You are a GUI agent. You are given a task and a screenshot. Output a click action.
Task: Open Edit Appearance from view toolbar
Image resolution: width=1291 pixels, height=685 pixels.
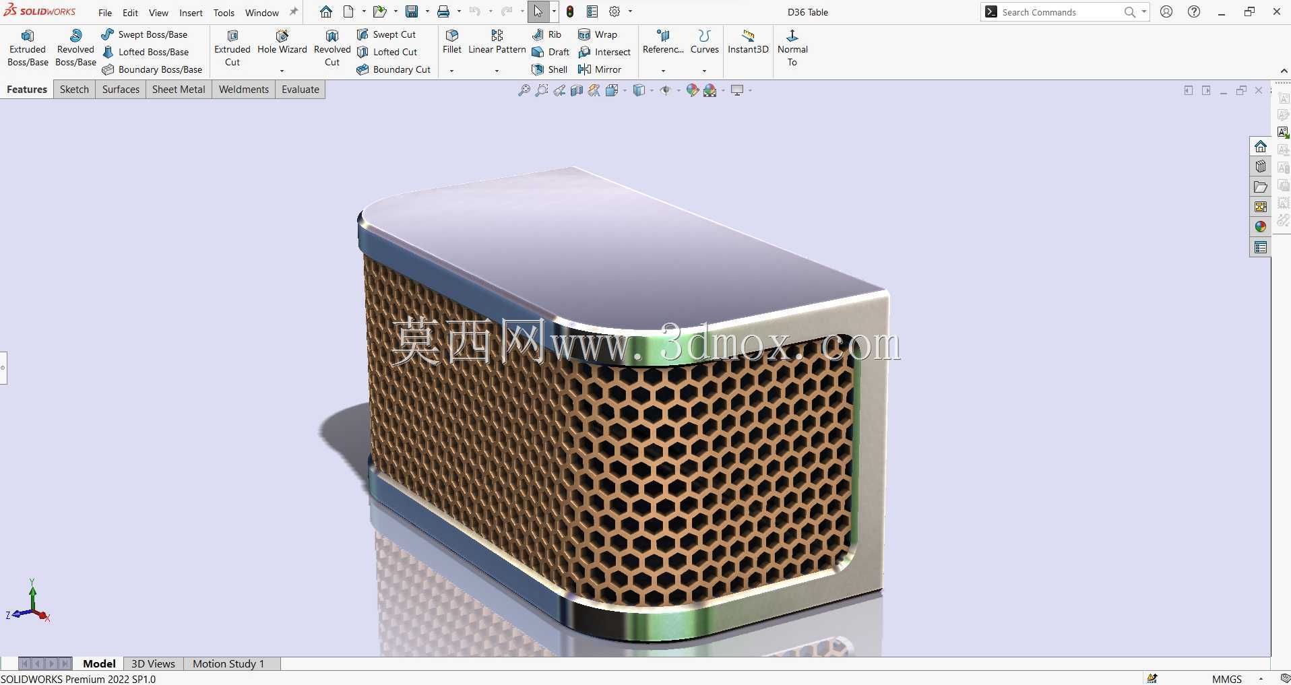[692, 90]
